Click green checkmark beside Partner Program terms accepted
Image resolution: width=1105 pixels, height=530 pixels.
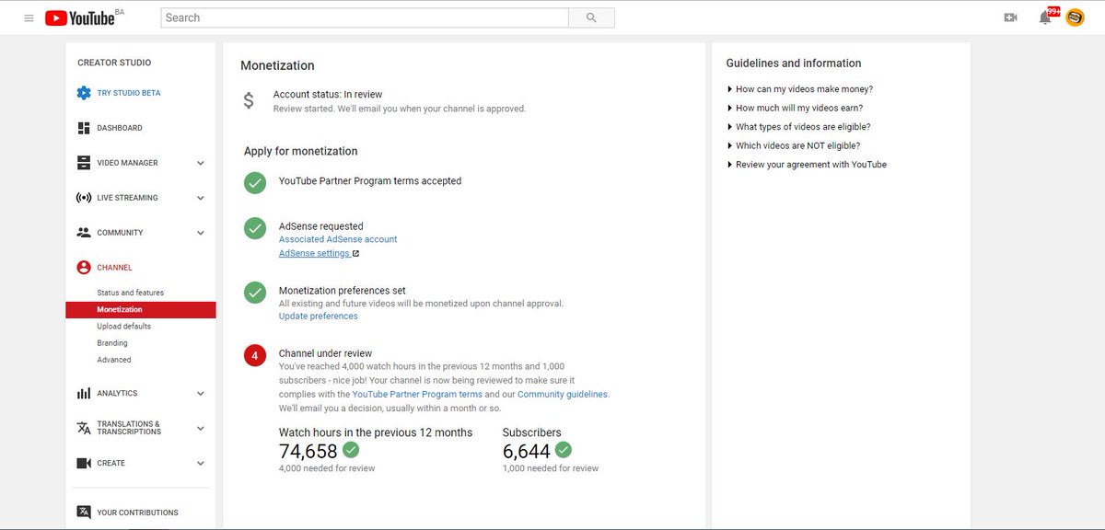(255, 182)
